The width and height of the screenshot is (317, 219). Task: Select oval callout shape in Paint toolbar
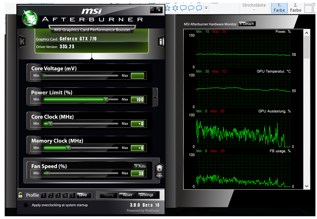191,8
